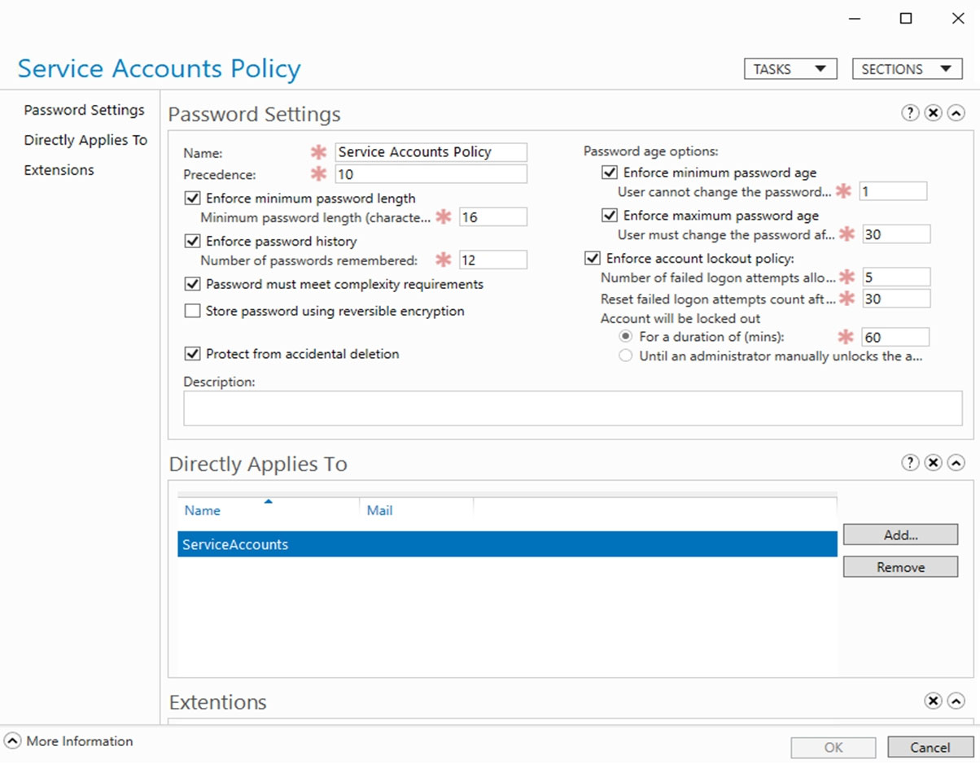Close the Extentions section with X icon
This screenshot has width=980, height=764.
[933, 701]
